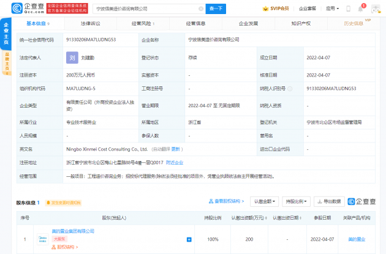Expand 认缴金额 dropdown filter
Screen dimensions: 386x254
click(265, 201)
